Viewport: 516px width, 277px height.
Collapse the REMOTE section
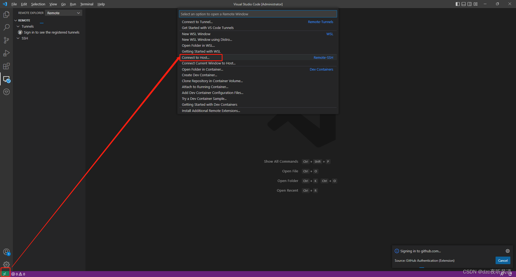[x=16, y=20]
